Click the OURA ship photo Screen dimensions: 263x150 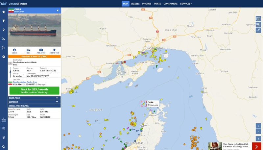[35, 30]
